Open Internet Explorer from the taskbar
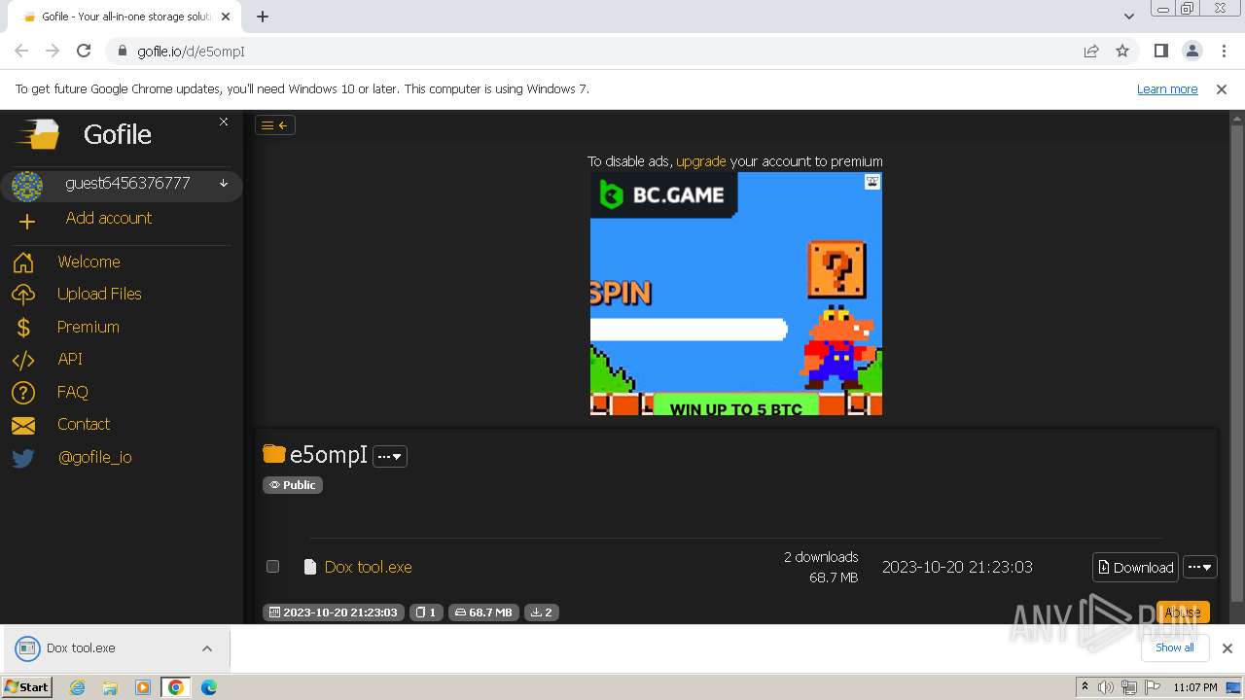The image size is (1245, 700). coord(77,687)
